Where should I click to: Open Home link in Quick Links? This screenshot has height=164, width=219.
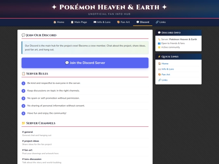[x=165, y=64]
